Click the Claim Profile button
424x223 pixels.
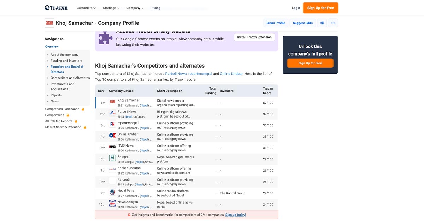[276, 23]
